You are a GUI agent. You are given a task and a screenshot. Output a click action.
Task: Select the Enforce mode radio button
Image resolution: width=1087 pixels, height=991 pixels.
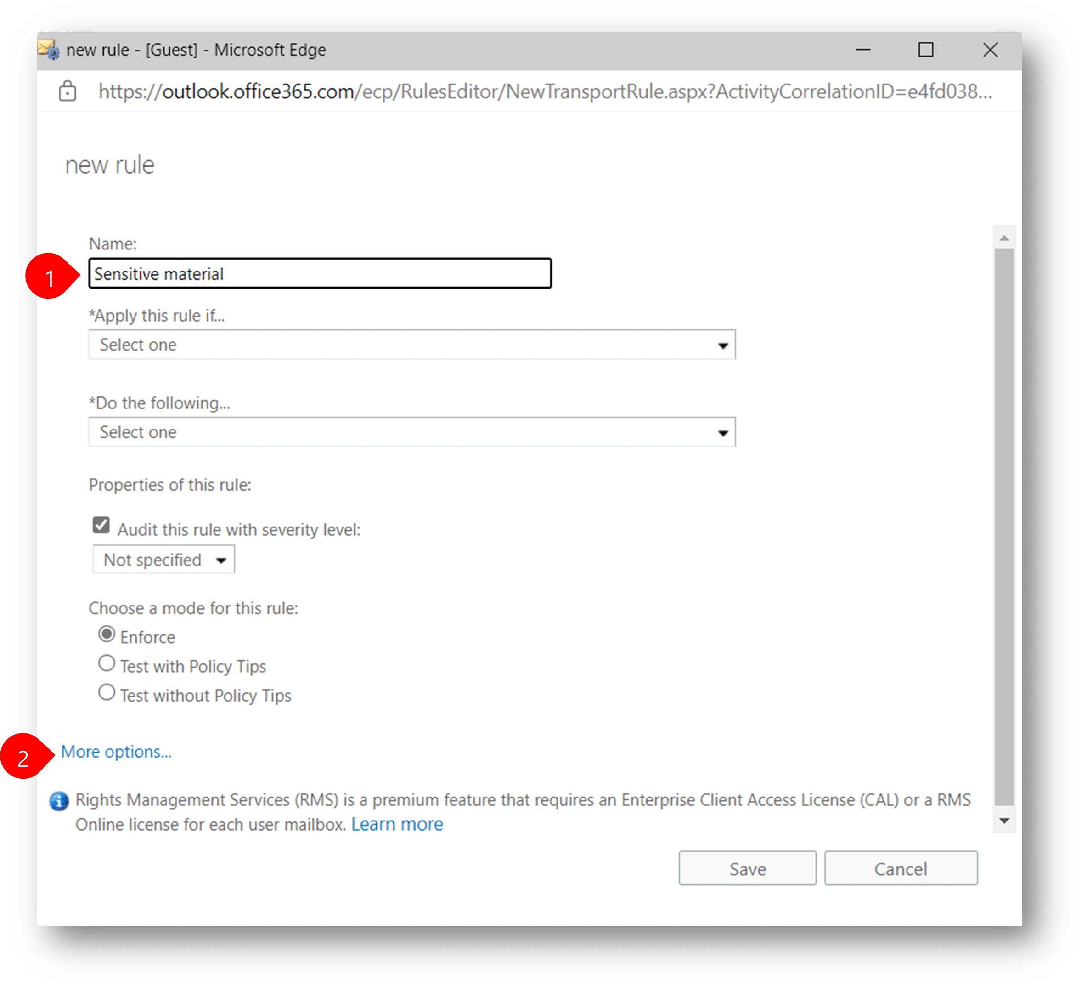tap(107, 634)
